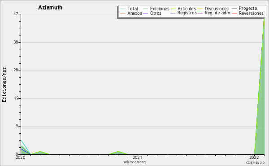Click the Proyecto legend label

[x=248, y=9]
